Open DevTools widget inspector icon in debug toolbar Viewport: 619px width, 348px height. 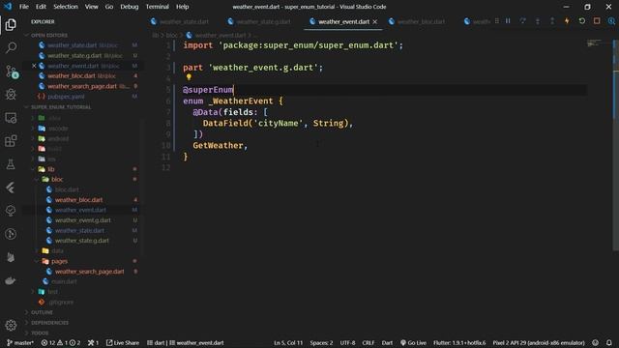(611, 21)
